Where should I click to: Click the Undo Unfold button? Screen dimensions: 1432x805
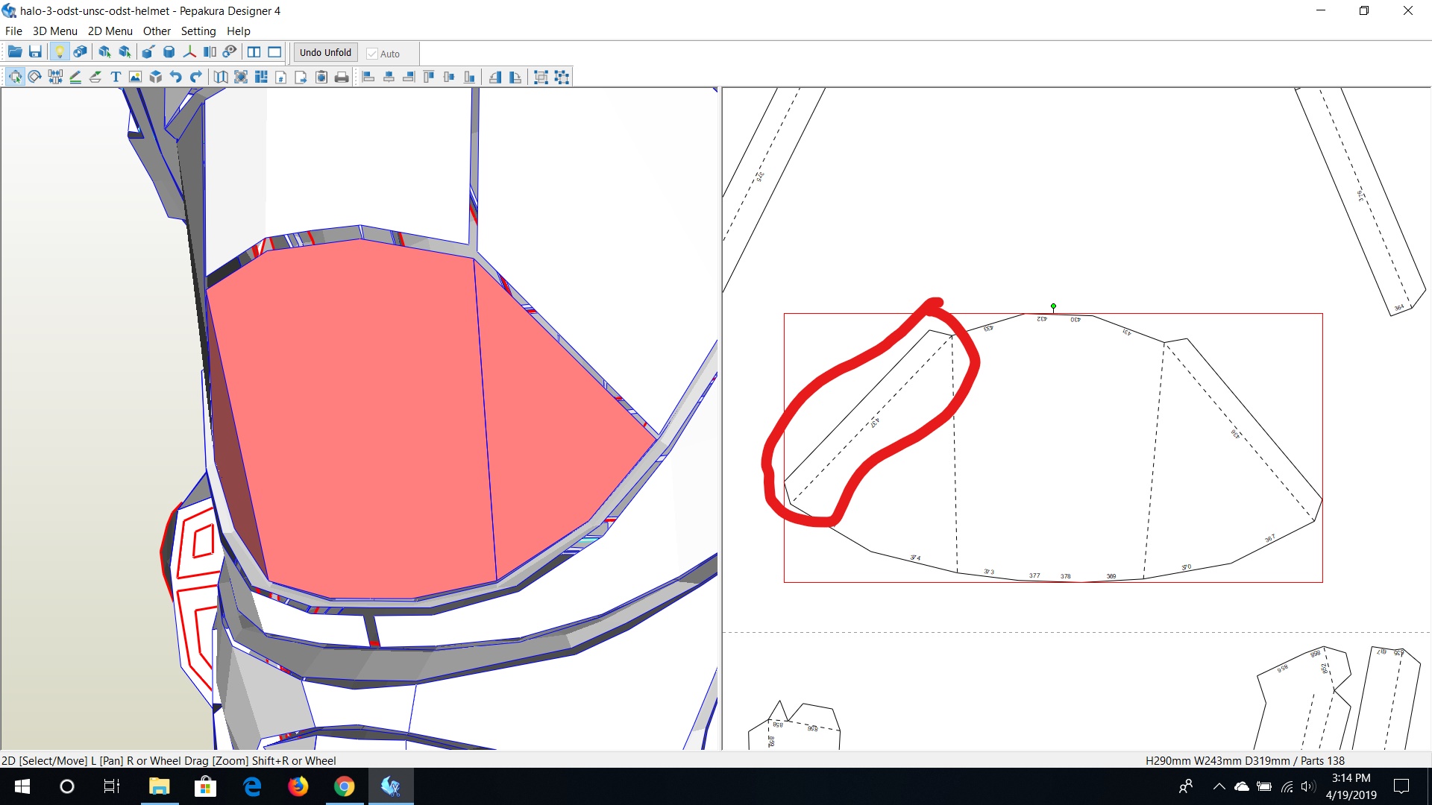pos(325,52)
